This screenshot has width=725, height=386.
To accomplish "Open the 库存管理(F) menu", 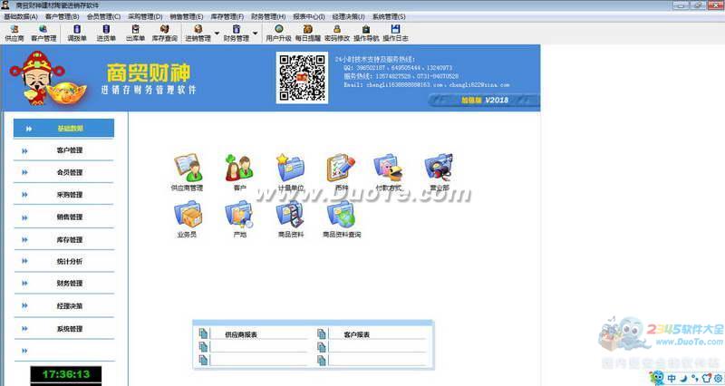I will pos(227,16).
